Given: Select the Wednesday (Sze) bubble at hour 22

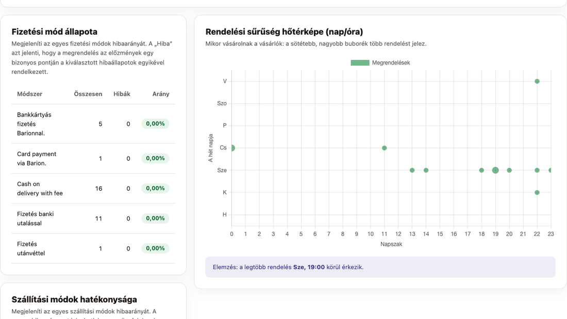Looking at the screenshot, I should [537, 171].
